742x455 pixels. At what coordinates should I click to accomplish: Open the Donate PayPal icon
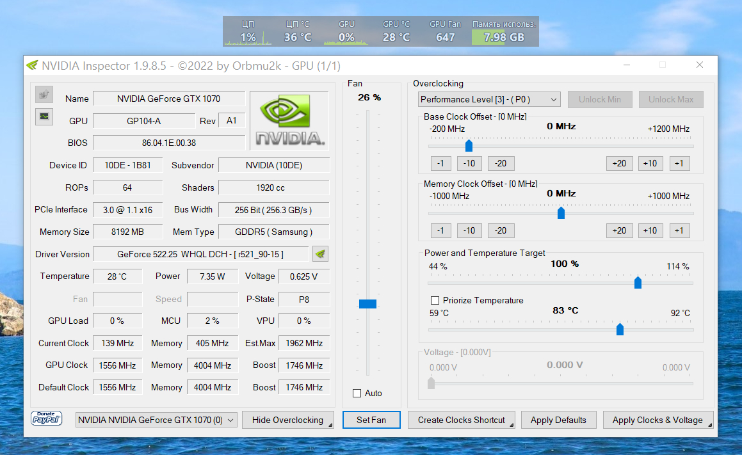[46, 419]
